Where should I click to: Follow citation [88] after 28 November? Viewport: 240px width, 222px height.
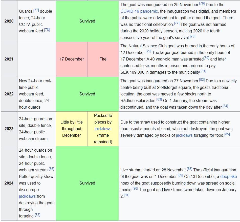(x=189, y=169)
